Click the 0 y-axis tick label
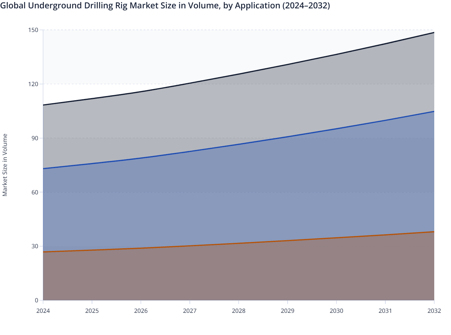 [36, 300]
